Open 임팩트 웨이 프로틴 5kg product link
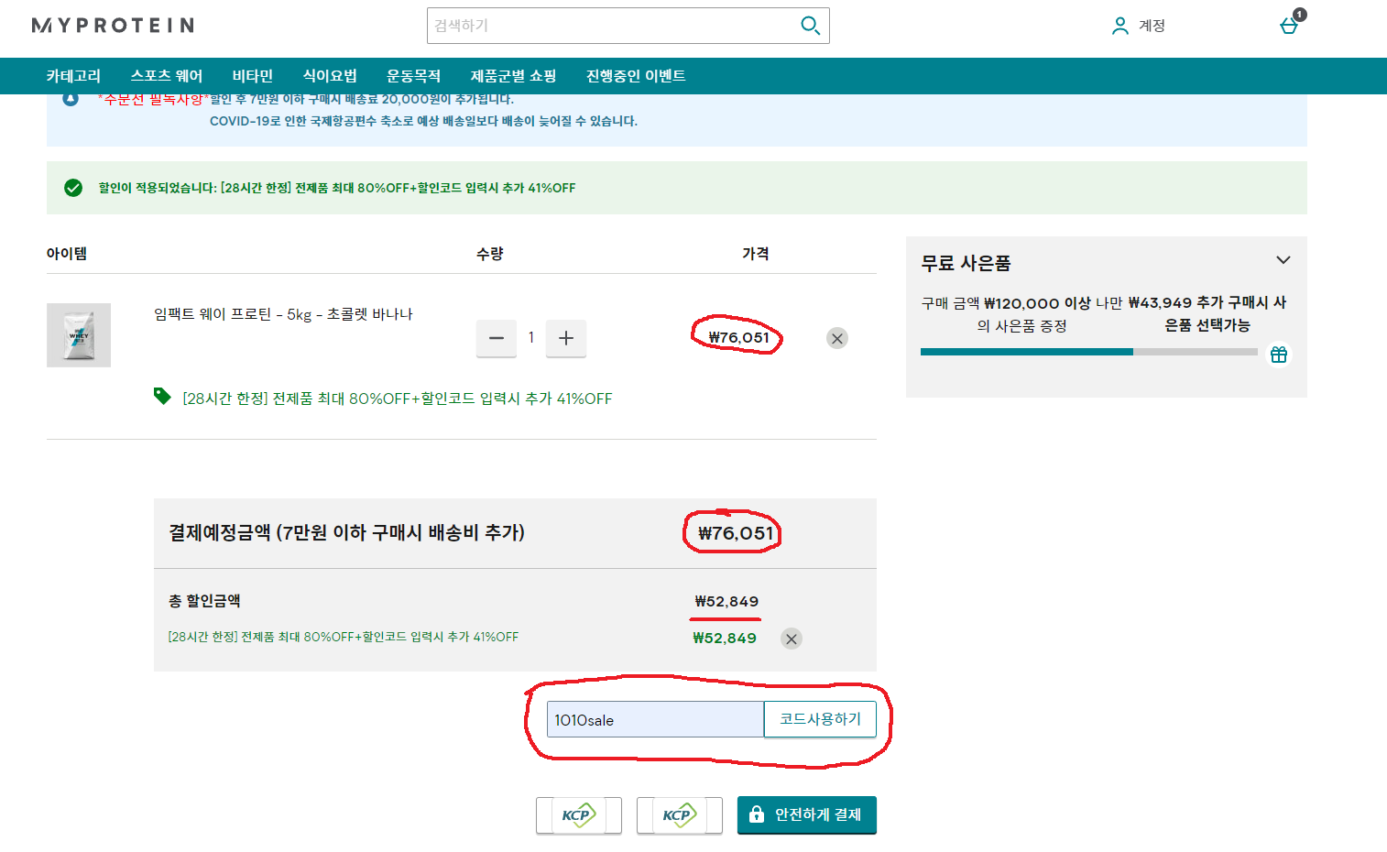This screenshot has width=1387, height=852. coord(283,314)
